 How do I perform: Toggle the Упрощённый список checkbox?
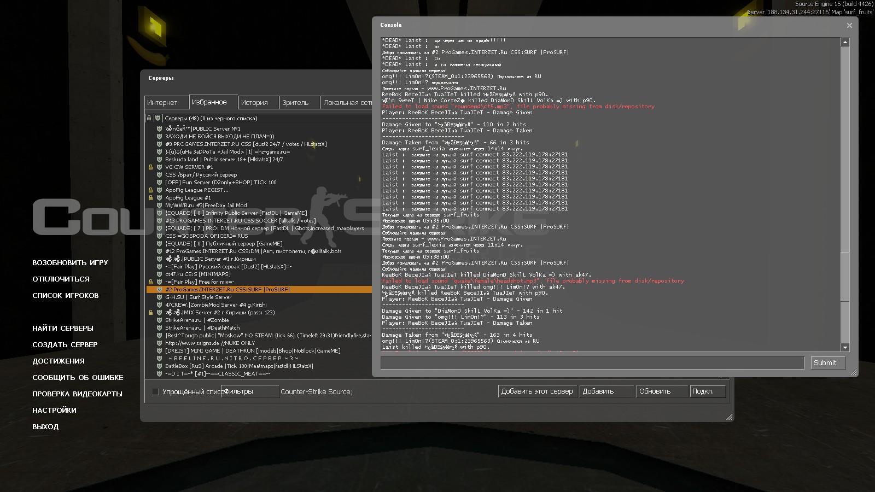[155, 391]
